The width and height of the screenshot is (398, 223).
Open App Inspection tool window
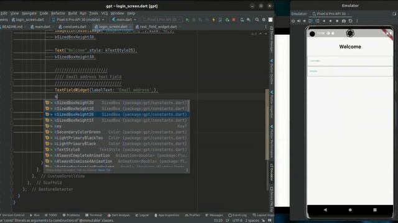pyautogui.click(x=167, y=215)
